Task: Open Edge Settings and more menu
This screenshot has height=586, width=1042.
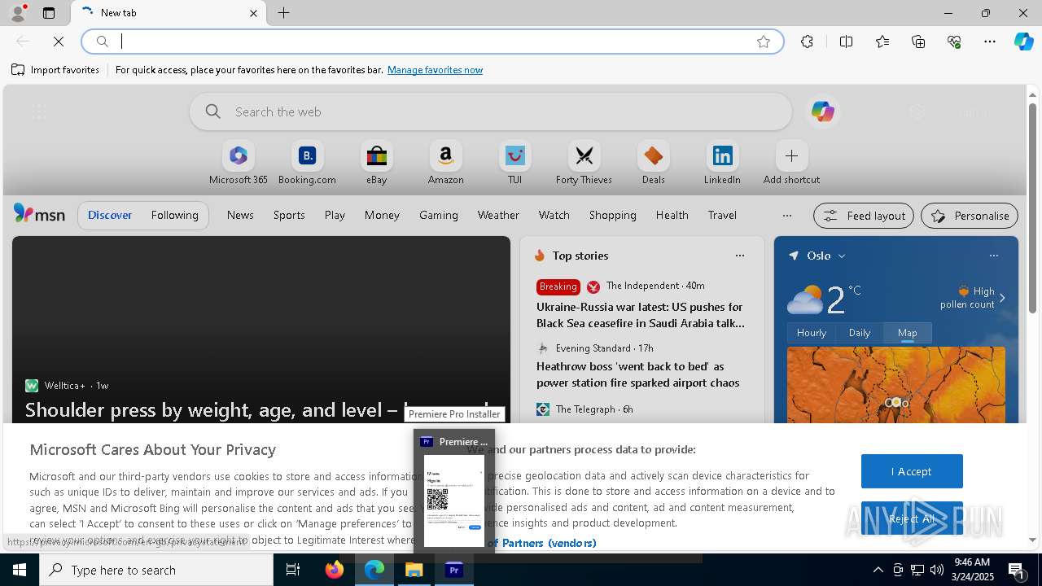Action: tap(990, 42)
